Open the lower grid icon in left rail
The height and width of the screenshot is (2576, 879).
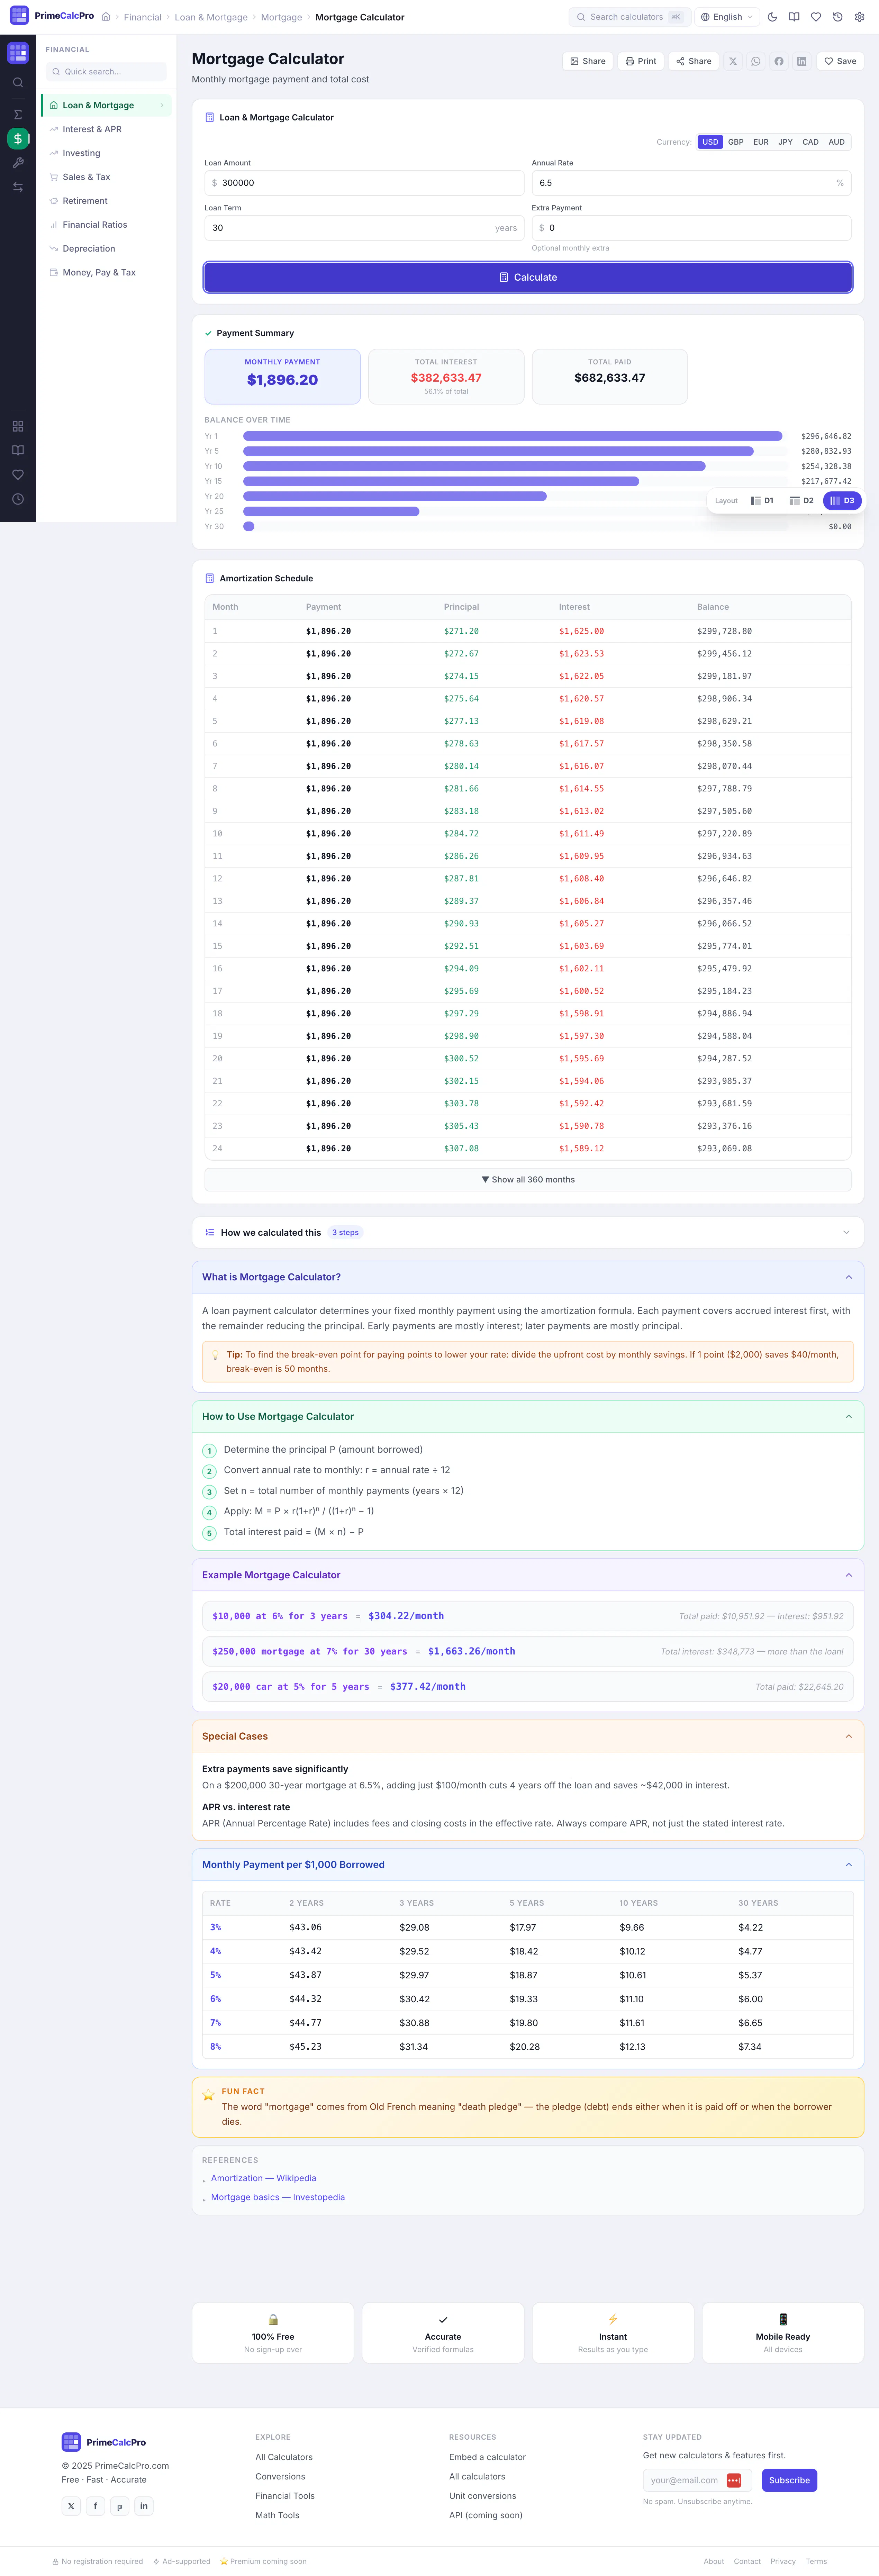(x=18, y=426)
